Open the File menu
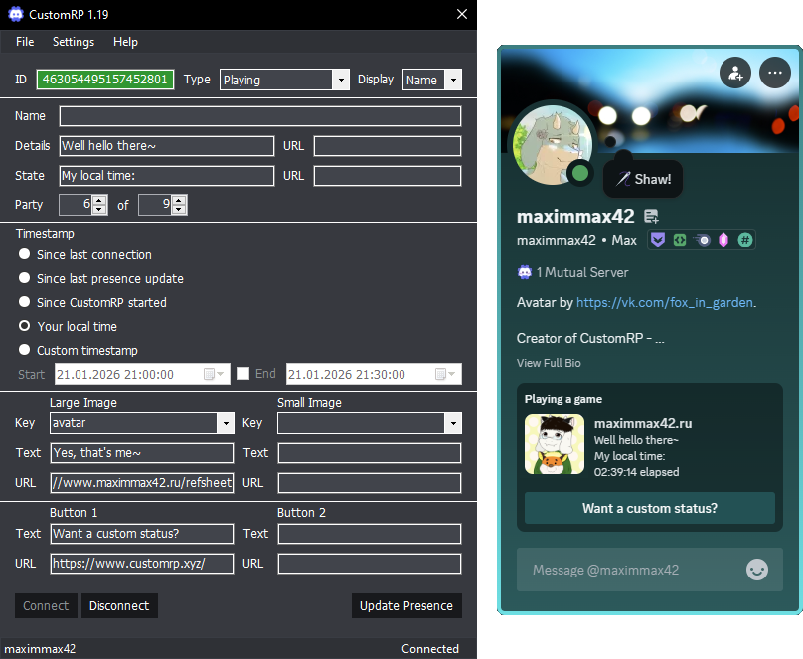The image size is (803, 659). 25,42
